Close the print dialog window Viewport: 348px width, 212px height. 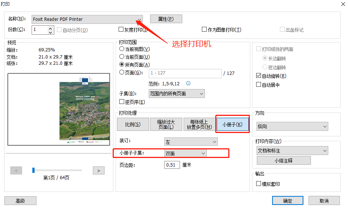(343, 4)
